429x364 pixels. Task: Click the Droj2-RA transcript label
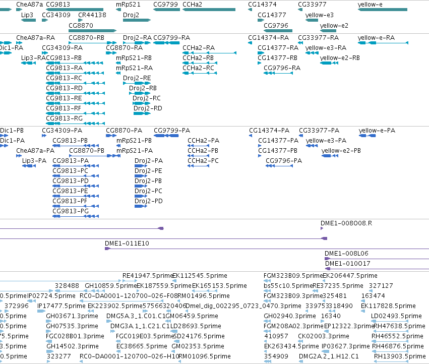(x=137, y=37)
